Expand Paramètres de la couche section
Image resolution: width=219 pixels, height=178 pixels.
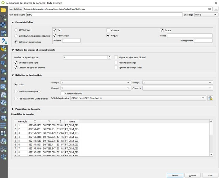pos(13,109)
